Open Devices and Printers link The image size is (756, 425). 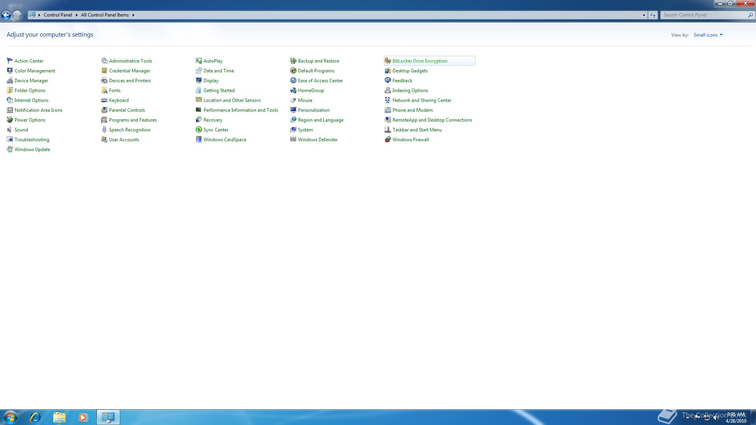(x=130, y=81)
